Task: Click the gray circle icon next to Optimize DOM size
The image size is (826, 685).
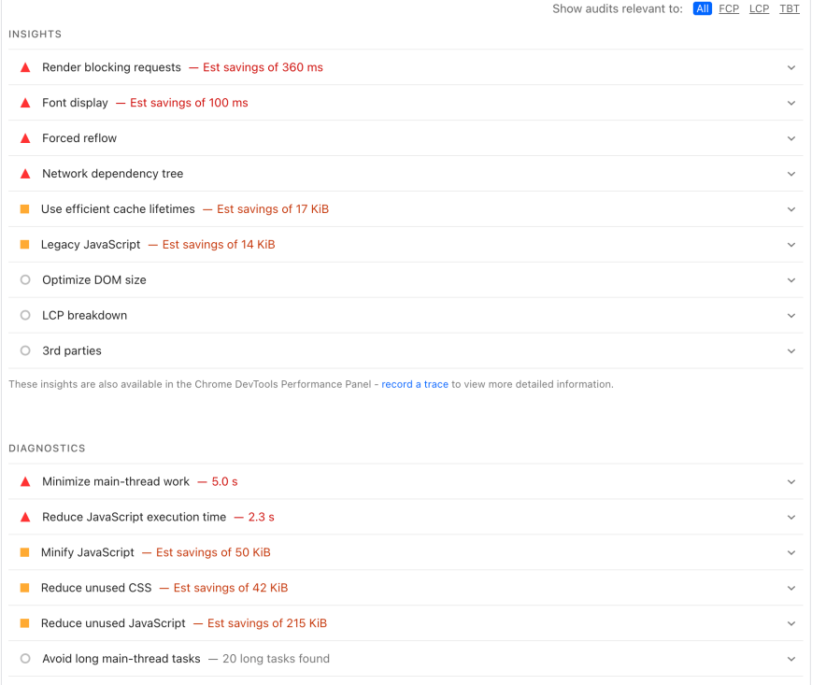Action: click(25, 279)
